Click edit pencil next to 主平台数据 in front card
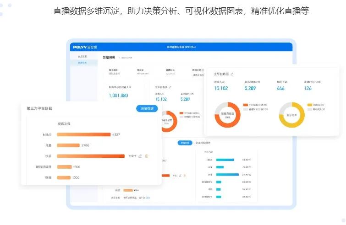This screenshot has width=346, height=225. click(232, 74)
